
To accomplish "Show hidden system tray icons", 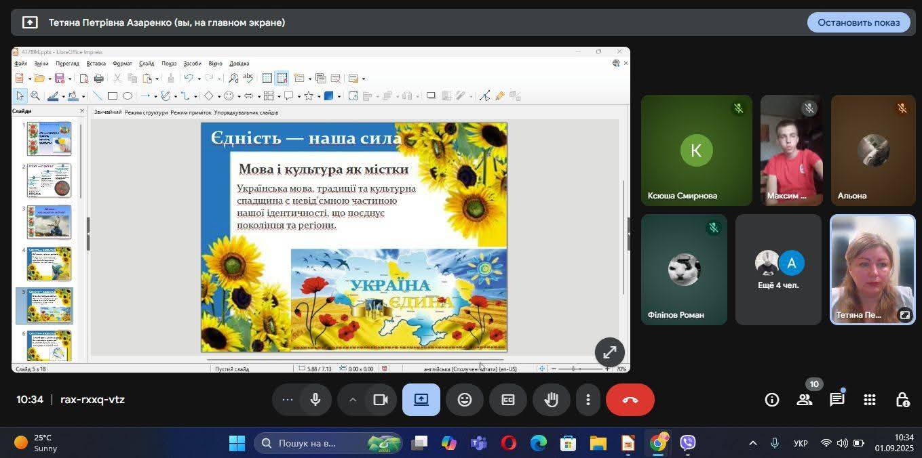I will click(x=752, y=443).
